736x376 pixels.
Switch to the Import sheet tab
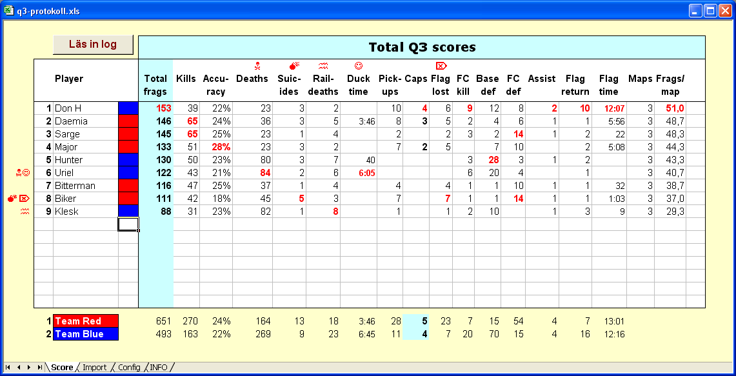point(94,367)
